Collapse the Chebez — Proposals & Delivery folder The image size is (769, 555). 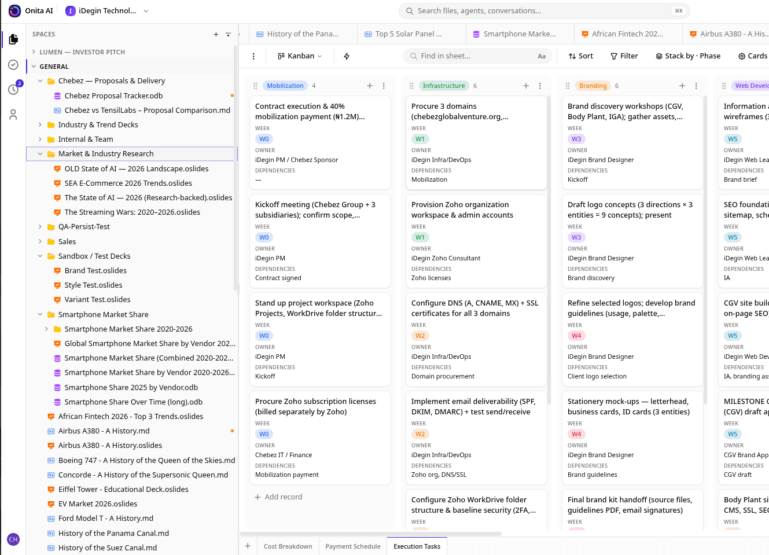coord(40,81)
